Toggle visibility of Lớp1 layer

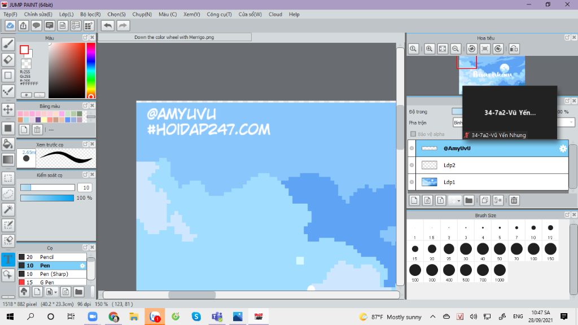click(411, 182)
